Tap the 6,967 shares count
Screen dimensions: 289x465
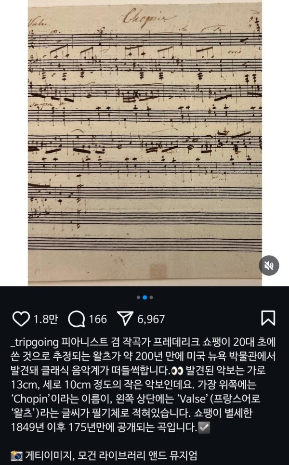coord(151,319)
